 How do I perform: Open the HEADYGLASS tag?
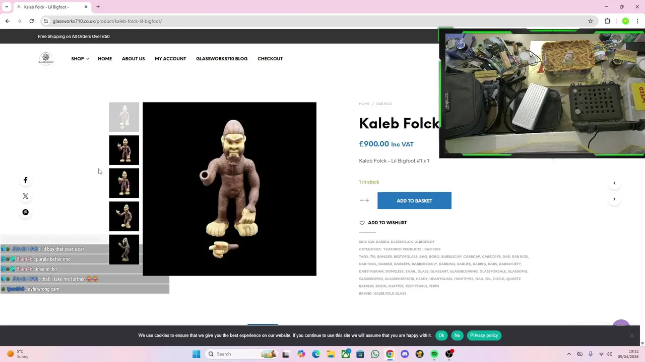coord(441,279)
